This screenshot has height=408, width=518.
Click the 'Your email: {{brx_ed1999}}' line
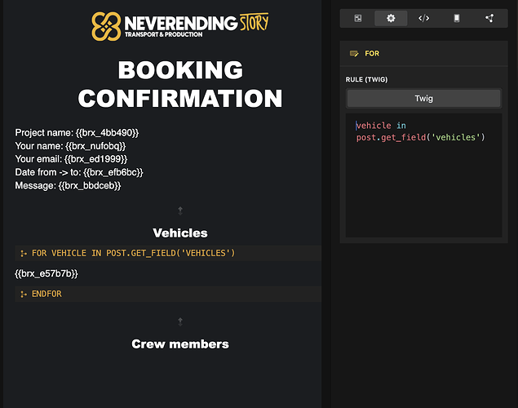point(71,159)
